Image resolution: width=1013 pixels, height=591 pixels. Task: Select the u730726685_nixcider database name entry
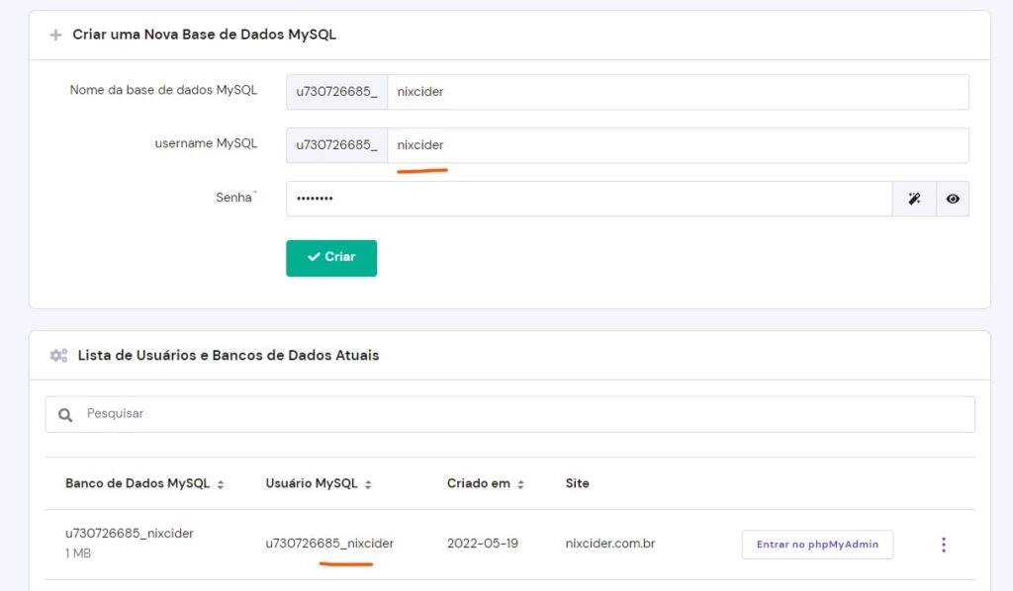(130, 534)
